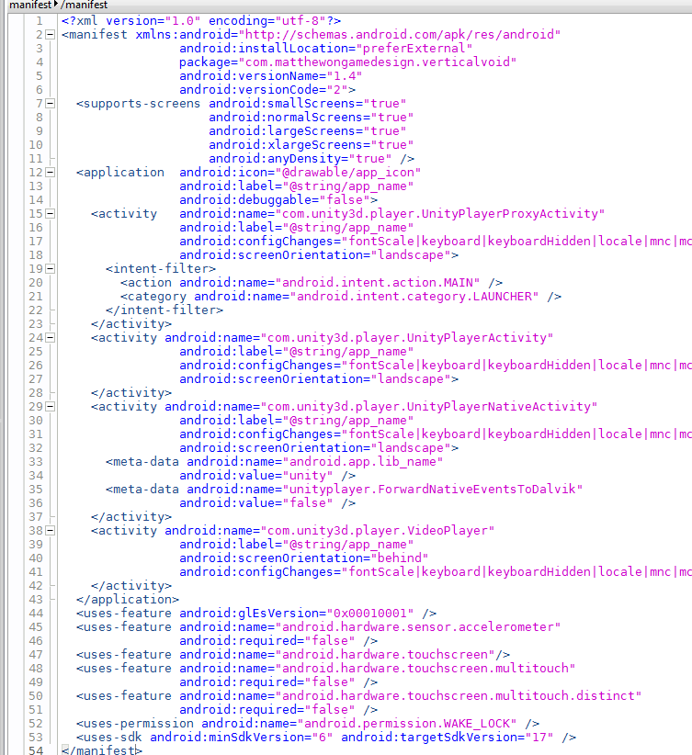Viewport: 692px width, 755px height.
Task: Click the closing </manifest> tag
Action: (101, 750)
